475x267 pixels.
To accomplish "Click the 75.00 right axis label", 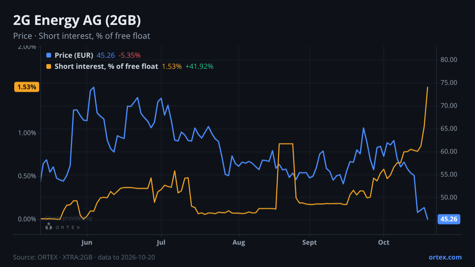I will point(449,83).
